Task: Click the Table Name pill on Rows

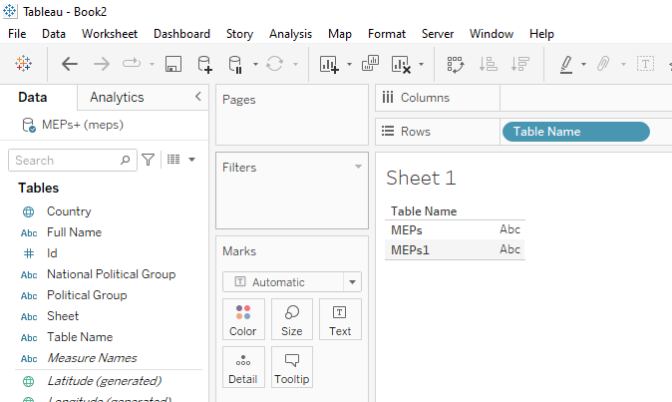Action: click(x=576, y=132)
